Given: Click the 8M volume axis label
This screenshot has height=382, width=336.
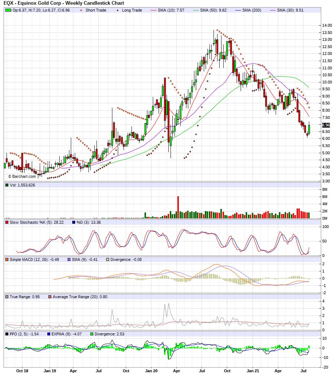Looking at the screenshot, I should 325,189.
